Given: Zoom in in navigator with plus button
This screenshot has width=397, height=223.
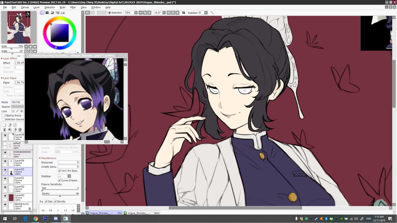Looking at the screenshot, I should [30, 47].
